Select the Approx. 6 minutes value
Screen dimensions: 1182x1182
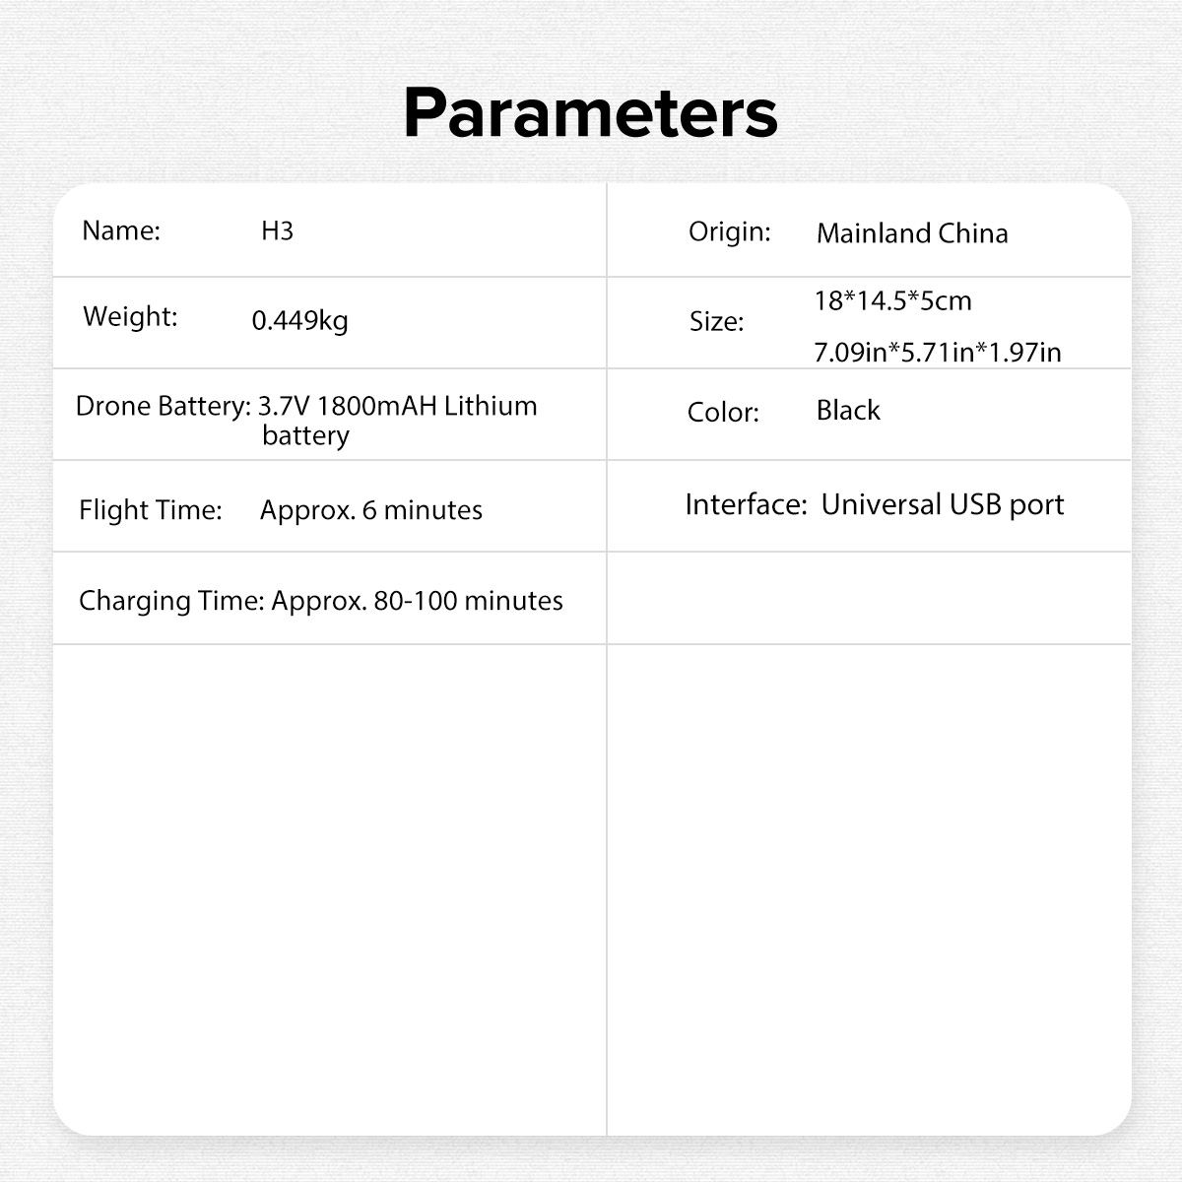point(370,510)
